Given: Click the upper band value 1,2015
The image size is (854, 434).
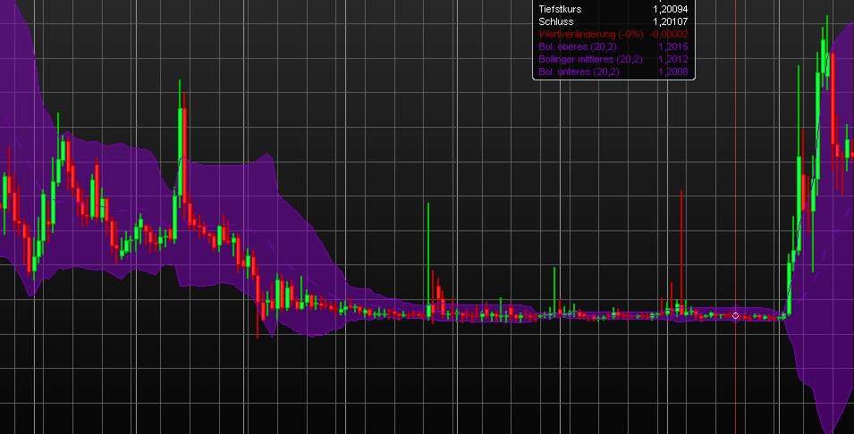Looking at the screenshot, I should [x=673, y=46].
